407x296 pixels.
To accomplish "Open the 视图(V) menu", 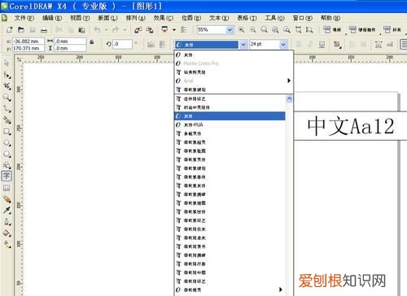I will coord(80,18).
